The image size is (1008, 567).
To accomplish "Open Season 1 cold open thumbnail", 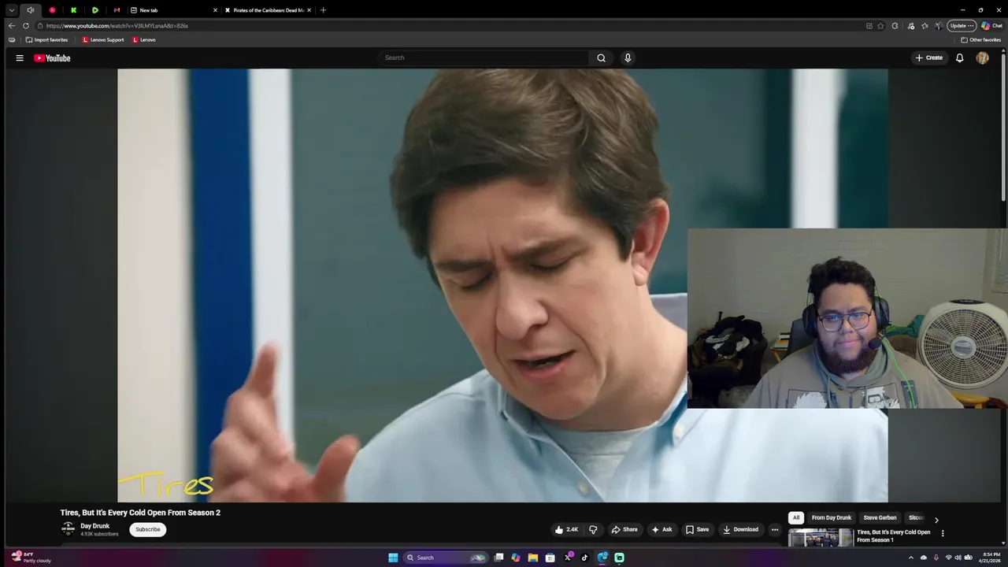I will 821,537.
